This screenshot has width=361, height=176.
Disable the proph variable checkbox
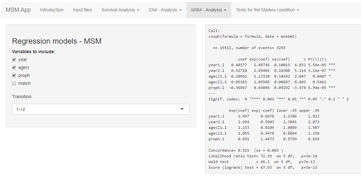tap(14, 75)
